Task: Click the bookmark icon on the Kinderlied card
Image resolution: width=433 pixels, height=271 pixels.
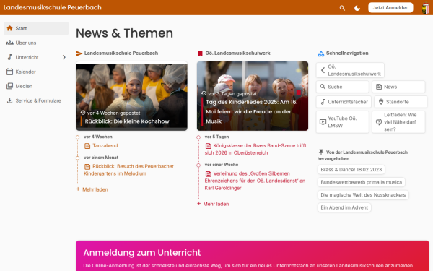Action: (x=299, y=93)
